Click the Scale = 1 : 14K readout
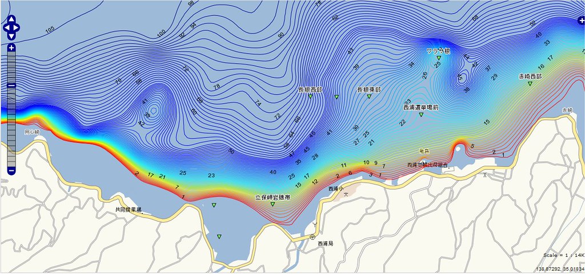Viewport: 585px width, 274px height. coord(563,255)
